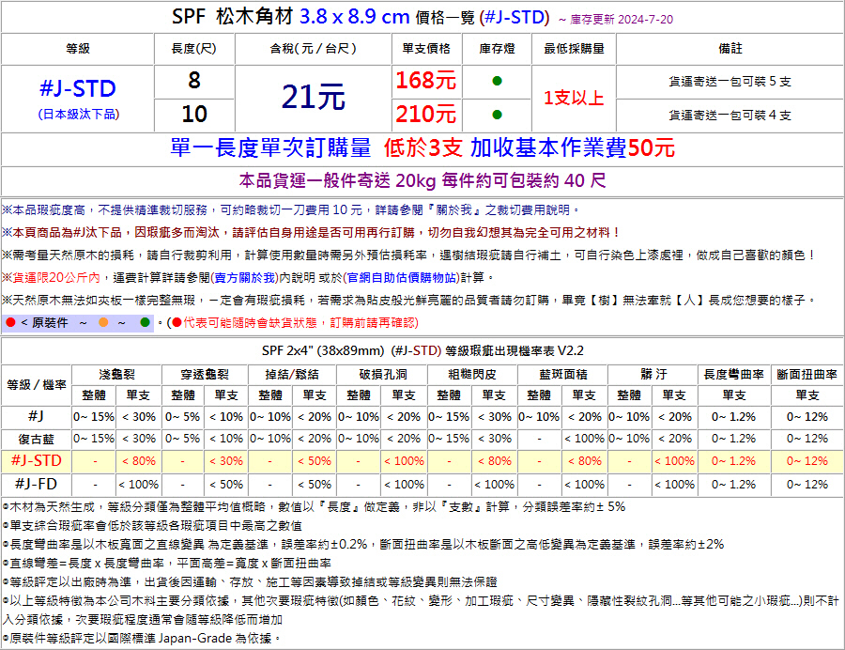Click the "復古藍" row label
845x650 pixels.
pos(36,440)
